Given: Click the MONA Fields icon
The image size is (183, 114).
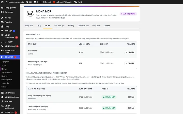Looking at the screenshot, I should click(2, 93).
